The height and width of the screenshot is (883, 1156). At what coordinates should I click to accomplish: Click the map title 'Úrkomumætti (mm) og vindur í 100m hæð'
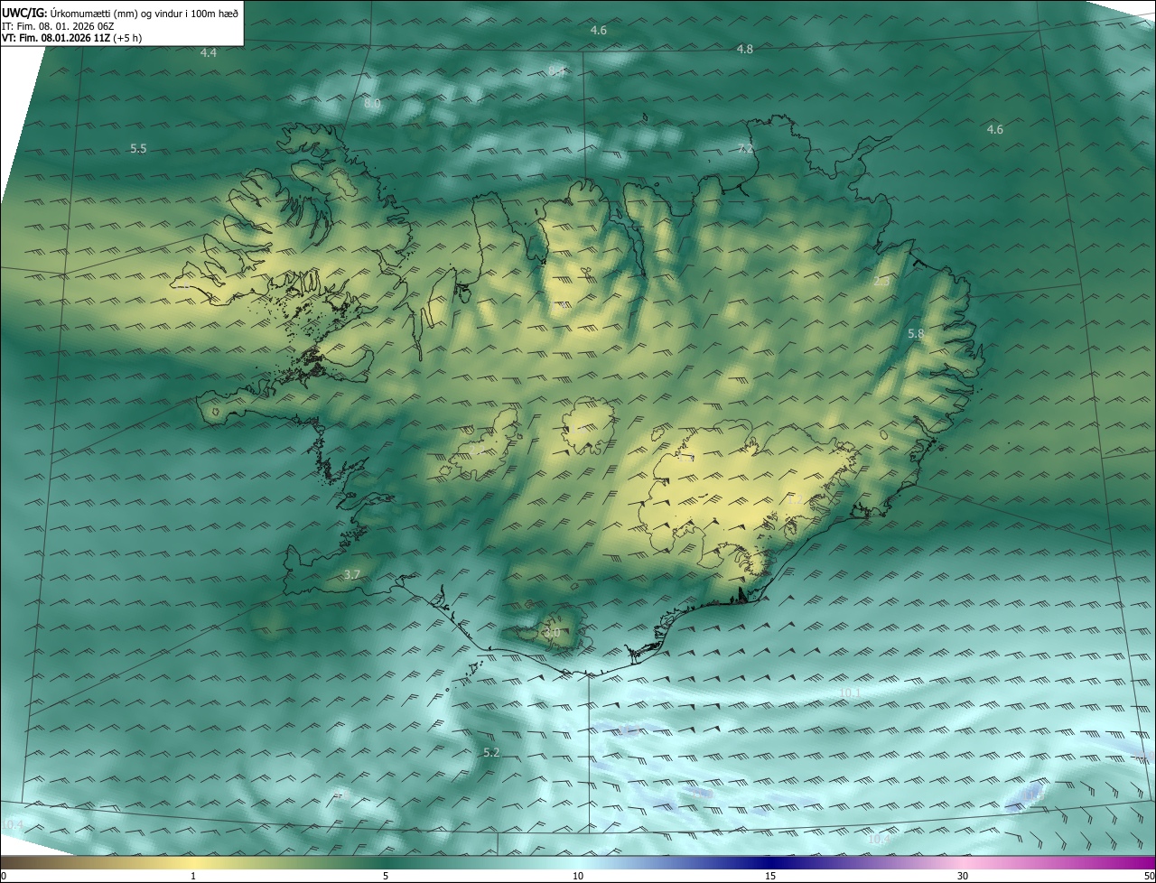pos(144,12)
